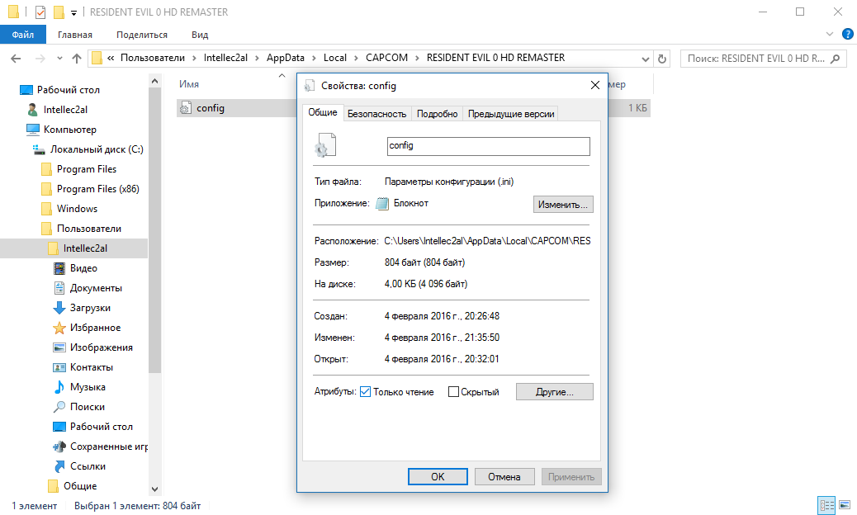Click the Загрузки download icon

click(x=59, y=308)
